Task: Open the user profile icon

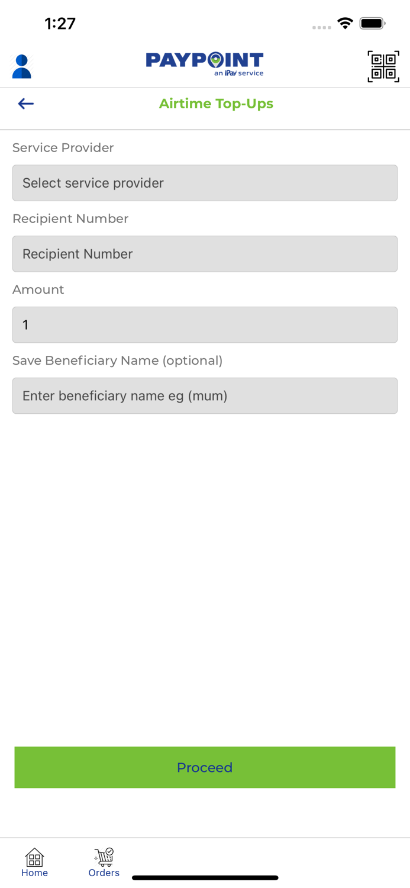Action: 22,66
